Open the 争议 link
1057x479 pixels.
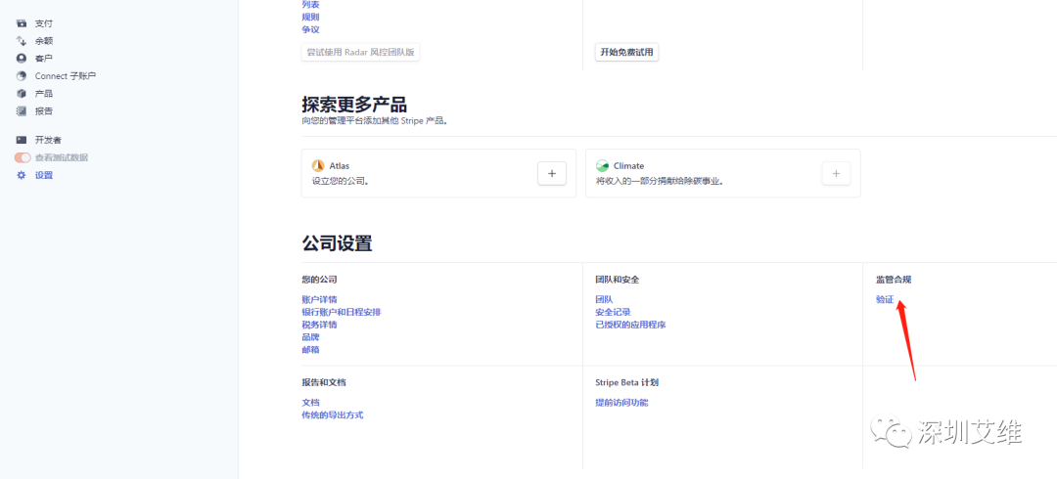pos(311,29)
